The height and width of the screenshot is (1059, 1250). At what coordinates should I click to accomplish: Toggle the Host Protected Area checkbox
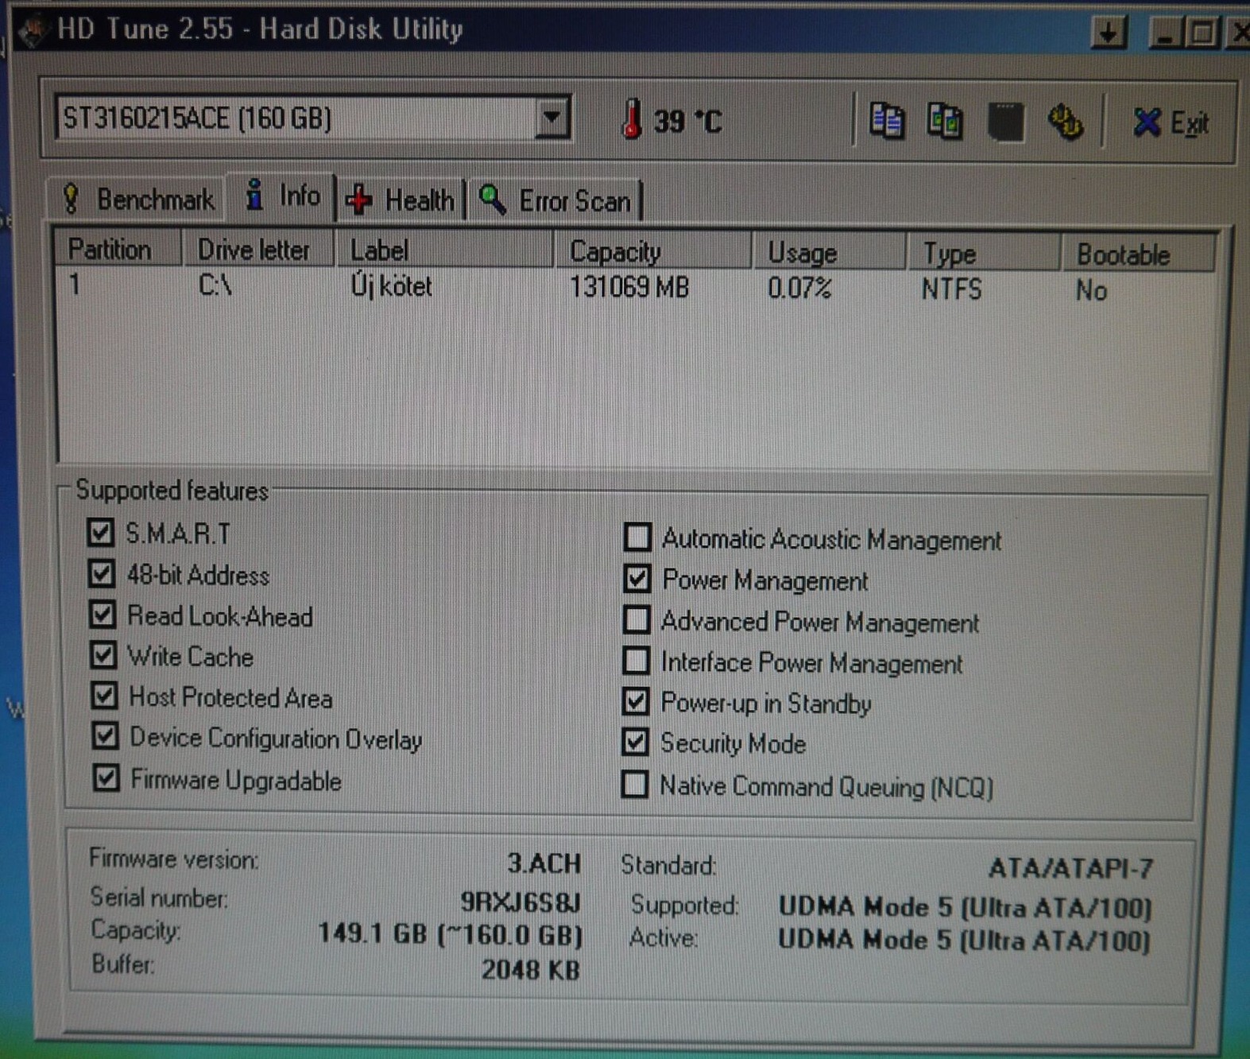coord(104,696)
